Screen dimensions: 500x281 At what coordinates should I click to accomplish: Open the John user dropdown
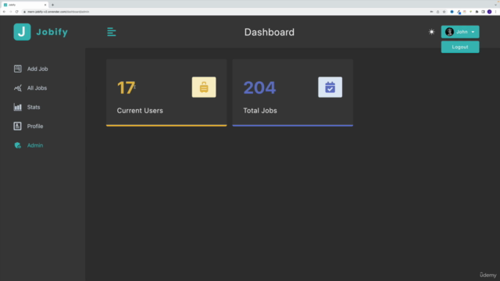coord(460,32)
